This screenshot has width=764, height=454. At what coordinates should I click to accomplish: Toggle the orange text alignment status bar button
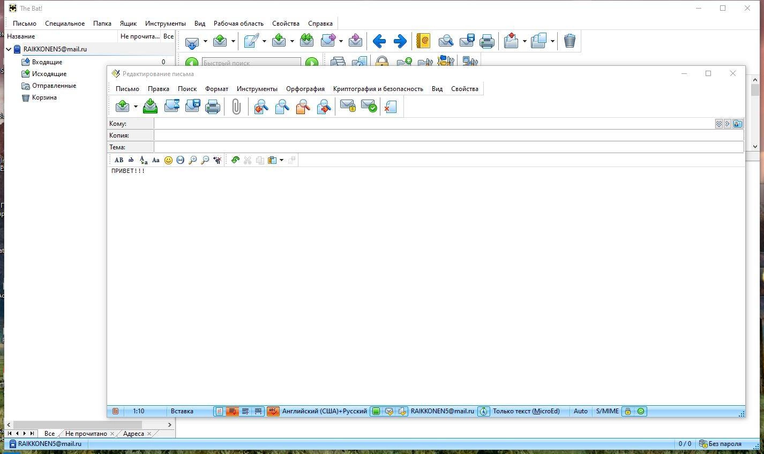(x=232, y=411)
